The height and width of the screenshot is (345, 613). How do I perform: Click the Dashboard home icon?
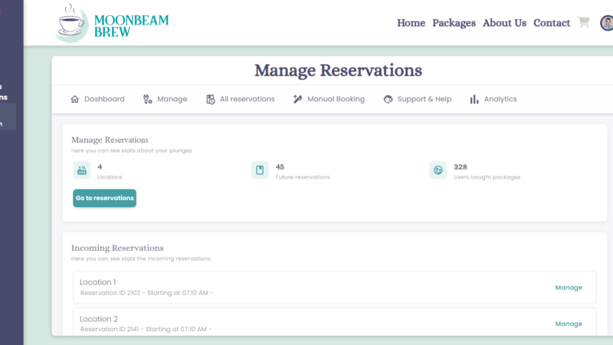74,99
